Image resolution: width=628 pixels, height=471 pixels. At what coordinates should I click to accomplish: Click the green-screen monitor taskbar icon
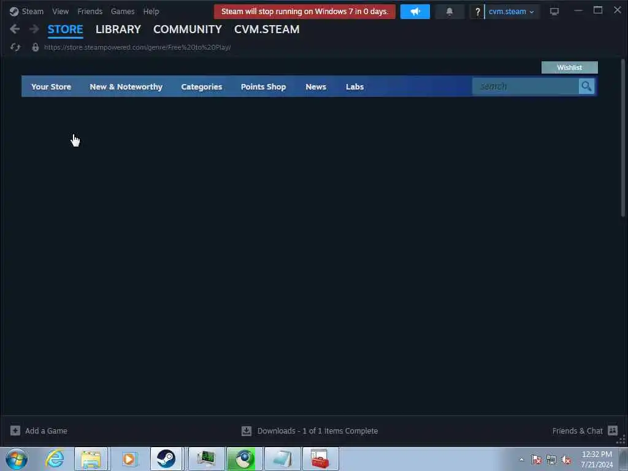pyautogui.click(x=206, y=459)
